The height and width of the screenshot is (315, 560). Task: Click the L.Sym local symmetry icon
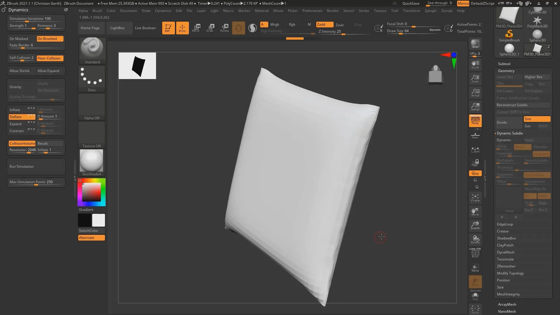475,150
